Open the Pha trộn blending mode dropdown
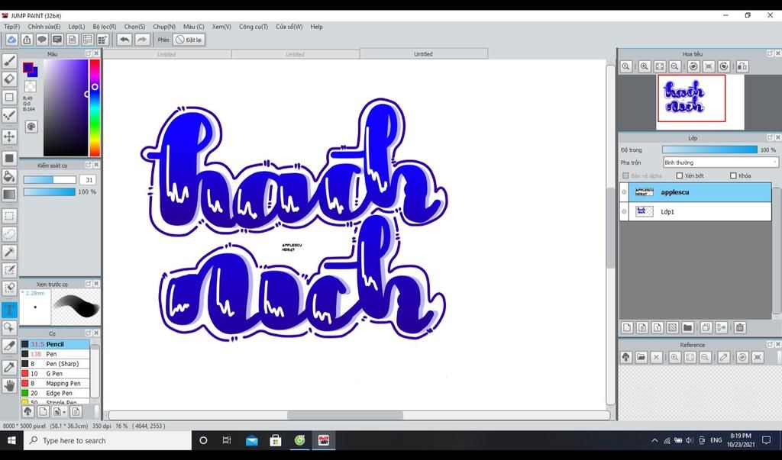Image resolution: width=782 pixels, height=460 pixels. click(720, 162)
